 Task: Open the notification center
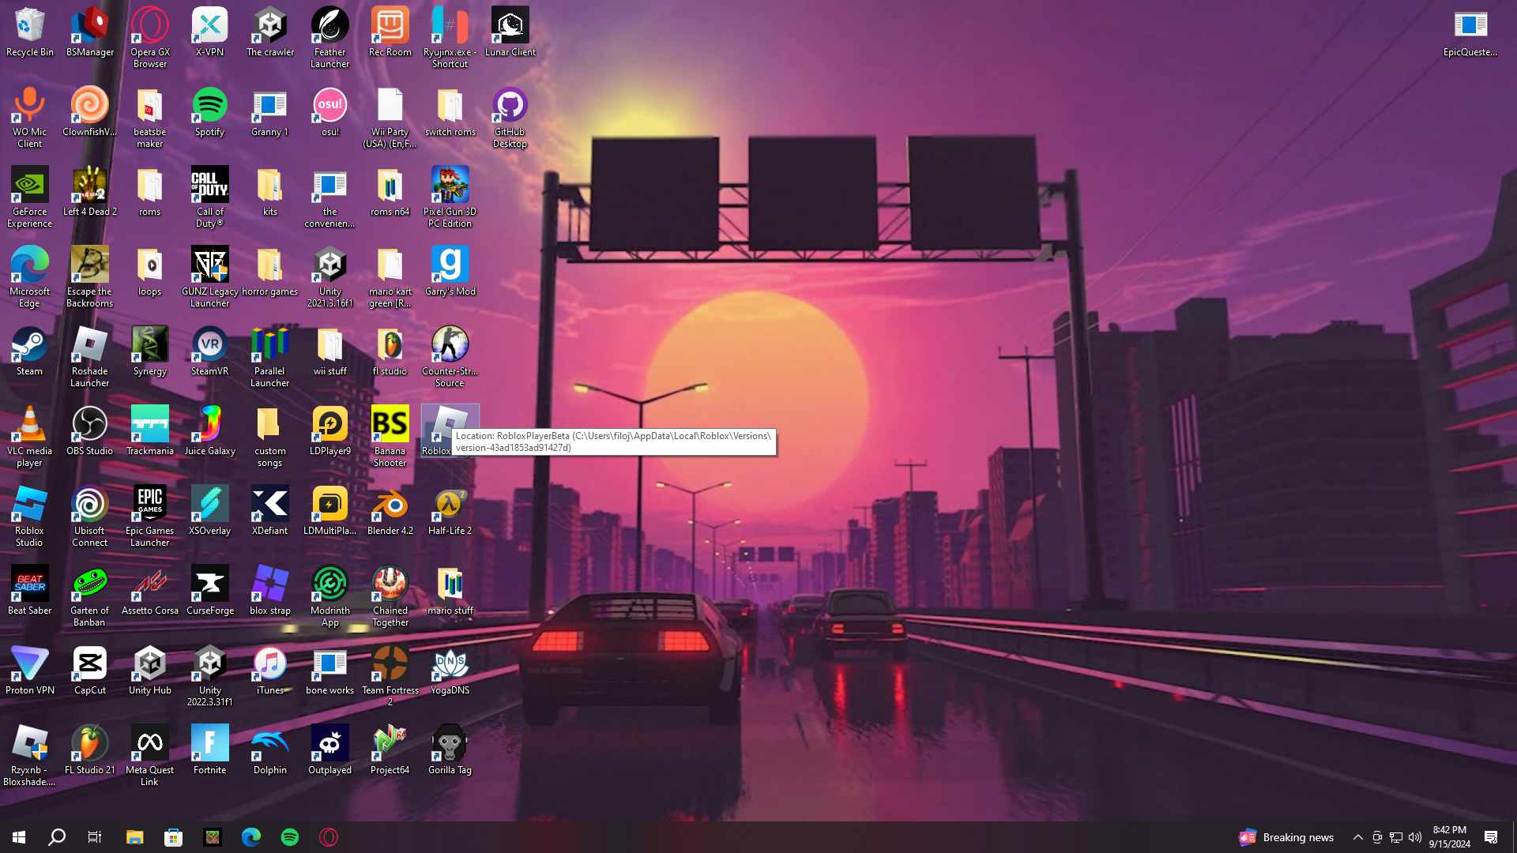[x=1491, y=837]
